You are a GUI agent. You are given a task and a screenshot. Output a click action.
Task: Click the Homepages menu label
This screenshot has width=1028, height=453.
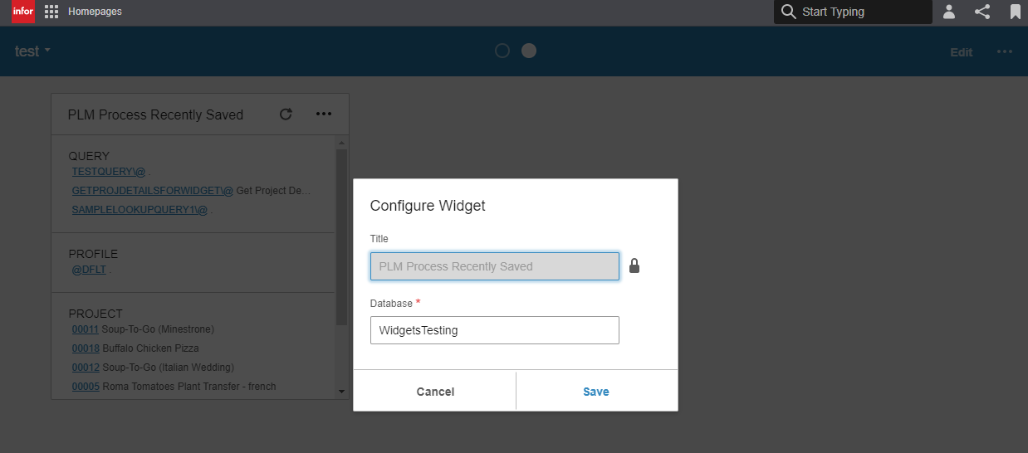pos(95,12)
